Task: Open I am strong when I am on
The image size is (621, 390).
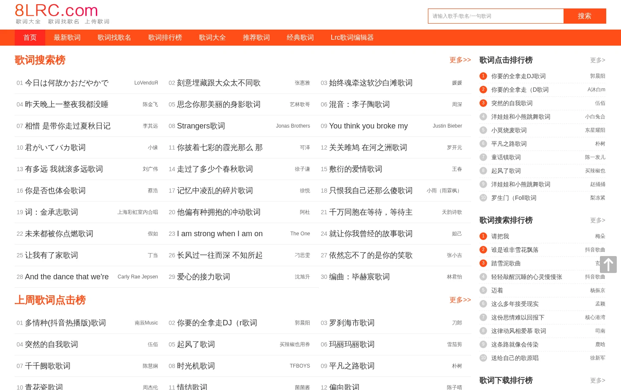Action: [x=220, y=234]
